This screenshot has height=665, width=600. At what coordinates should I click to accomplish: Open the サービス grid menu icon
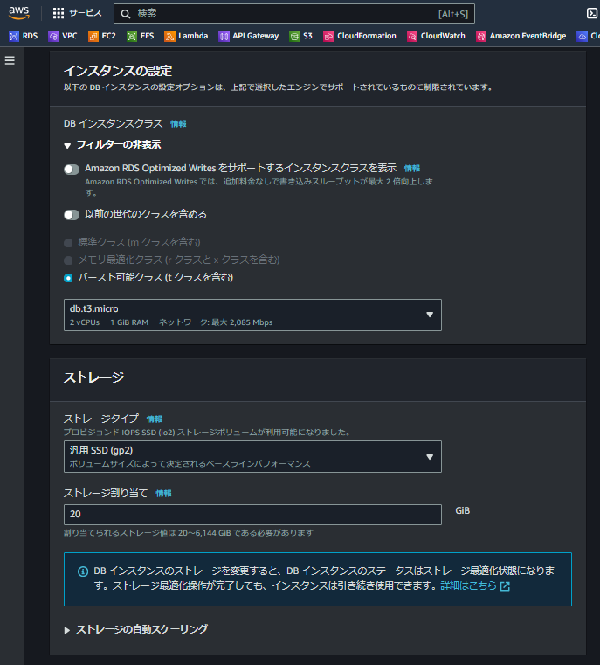point(59,13)
